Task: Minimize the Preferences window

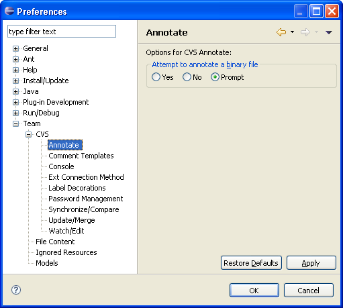Action: click(x=301, y=11)
